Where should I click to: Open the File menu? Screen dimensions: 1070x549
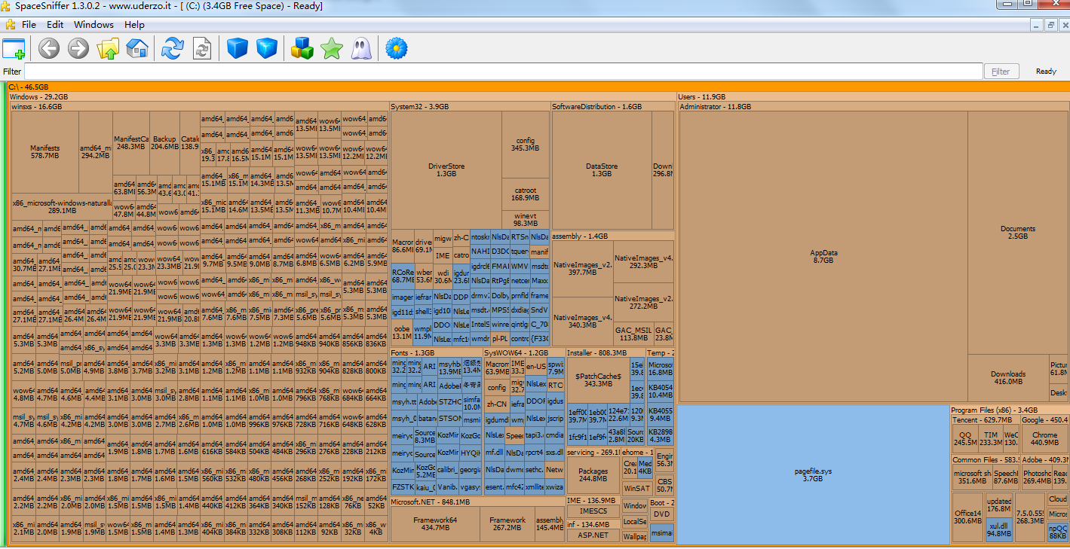tap(29, 25)
